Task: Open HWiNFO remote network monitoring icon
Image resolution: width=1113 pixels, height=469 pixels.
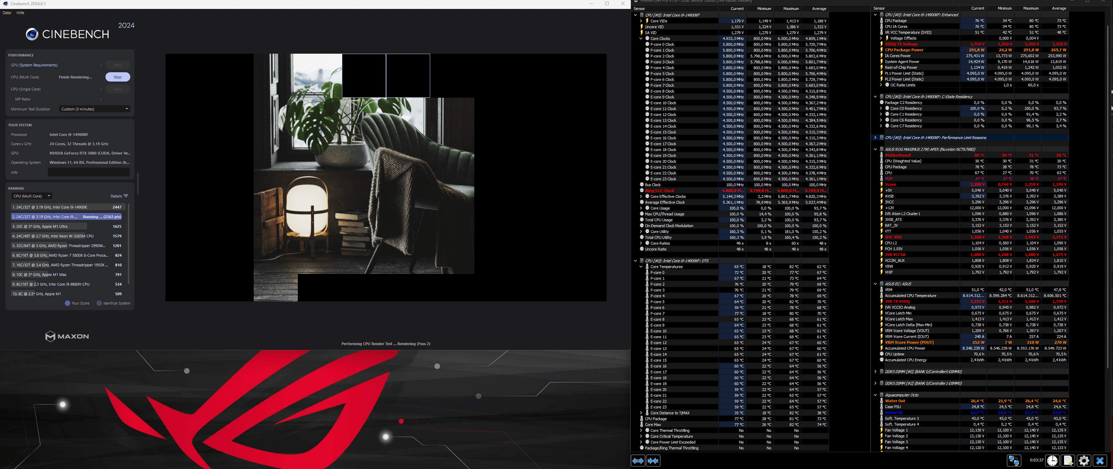Action: coord(1014,460)
